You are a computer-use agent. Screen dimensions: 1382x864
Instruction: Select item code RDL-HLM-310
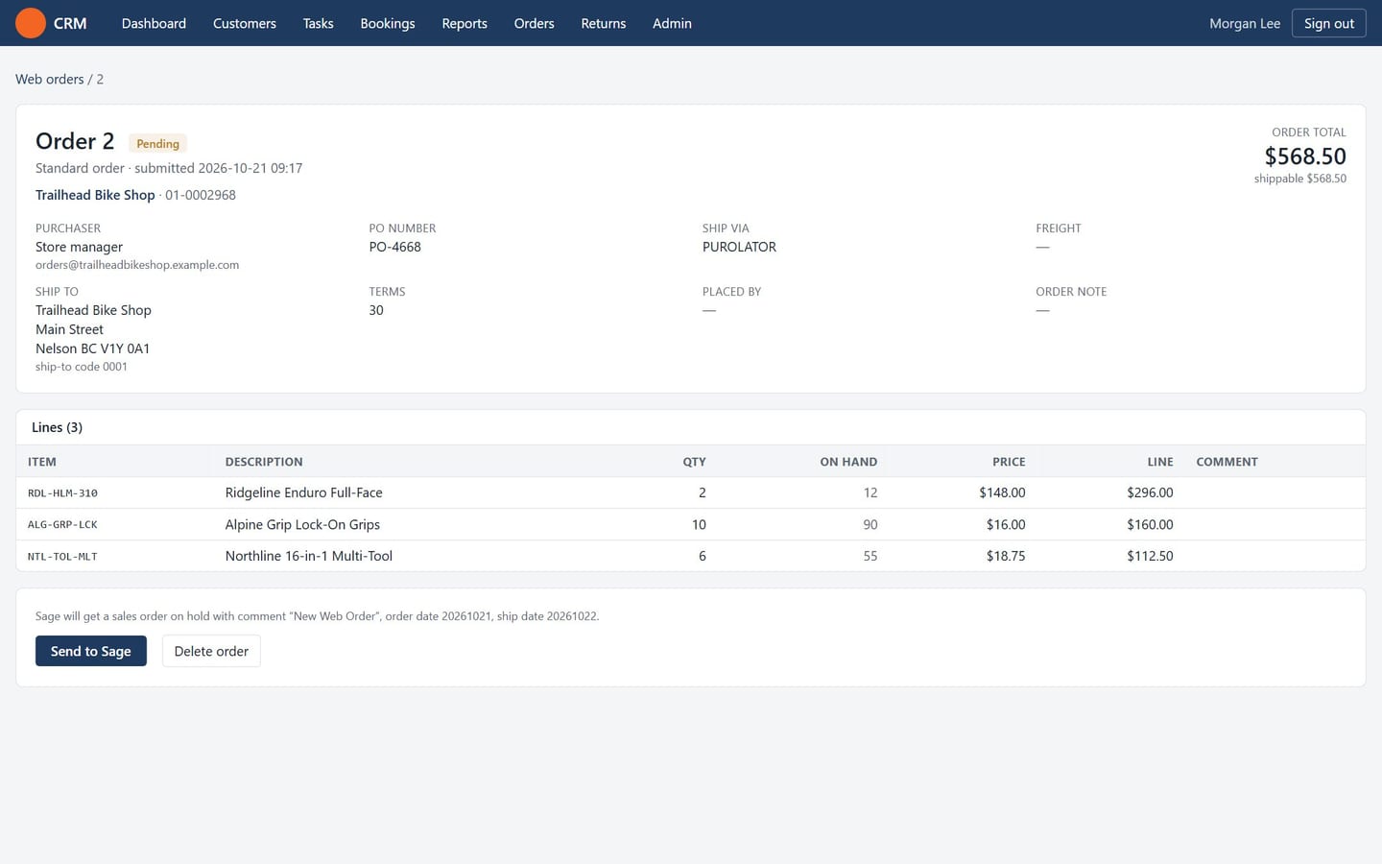pyautogui.click(x=62, y=492)
